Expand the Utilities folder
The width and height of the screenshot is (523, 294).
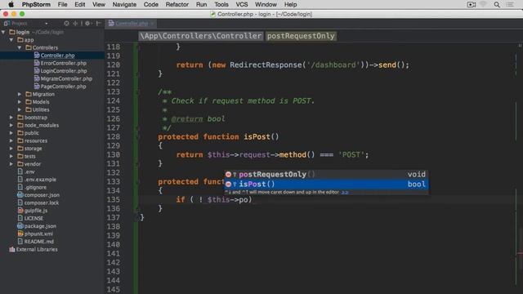[x=20, y=109]
